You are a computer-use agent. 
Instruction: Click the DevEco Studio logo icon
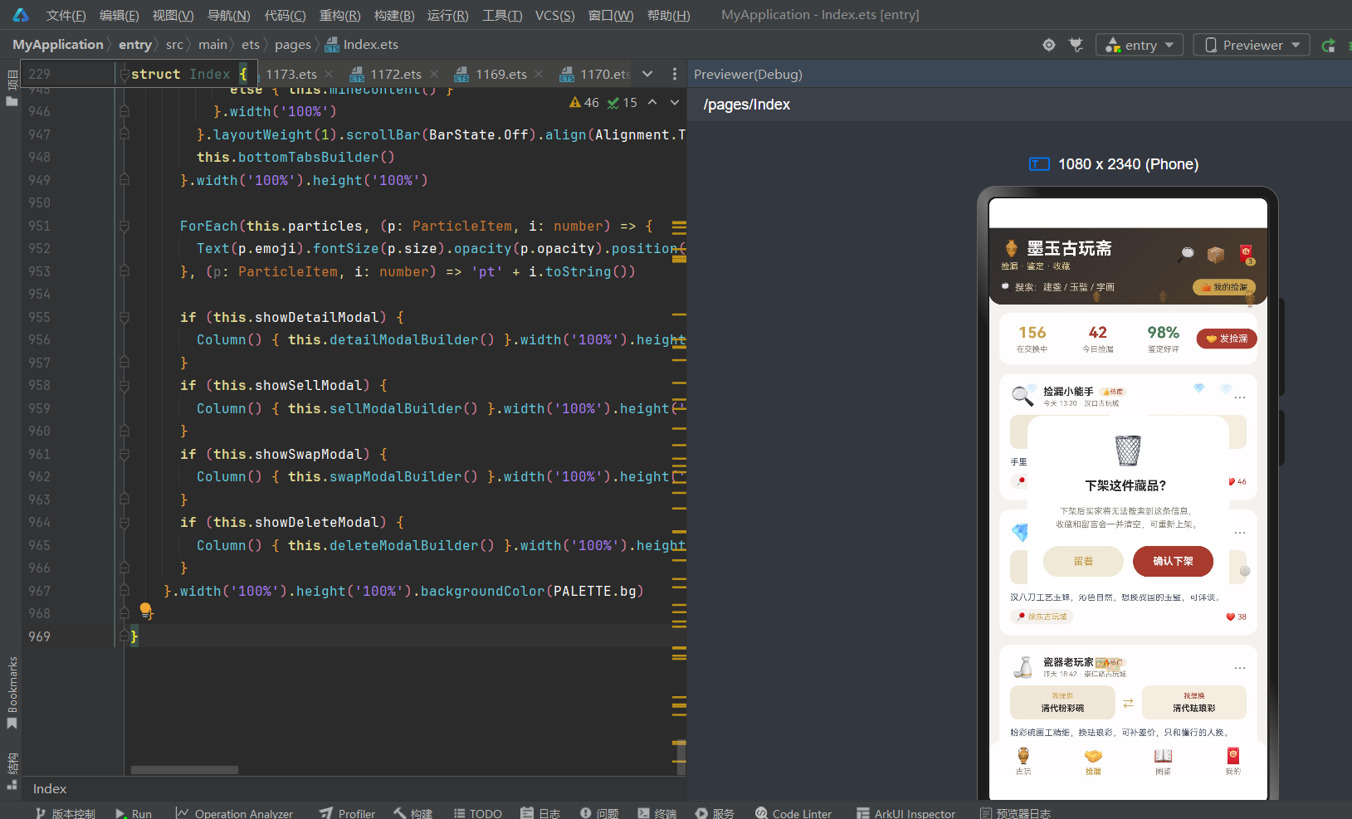[21, 15]
